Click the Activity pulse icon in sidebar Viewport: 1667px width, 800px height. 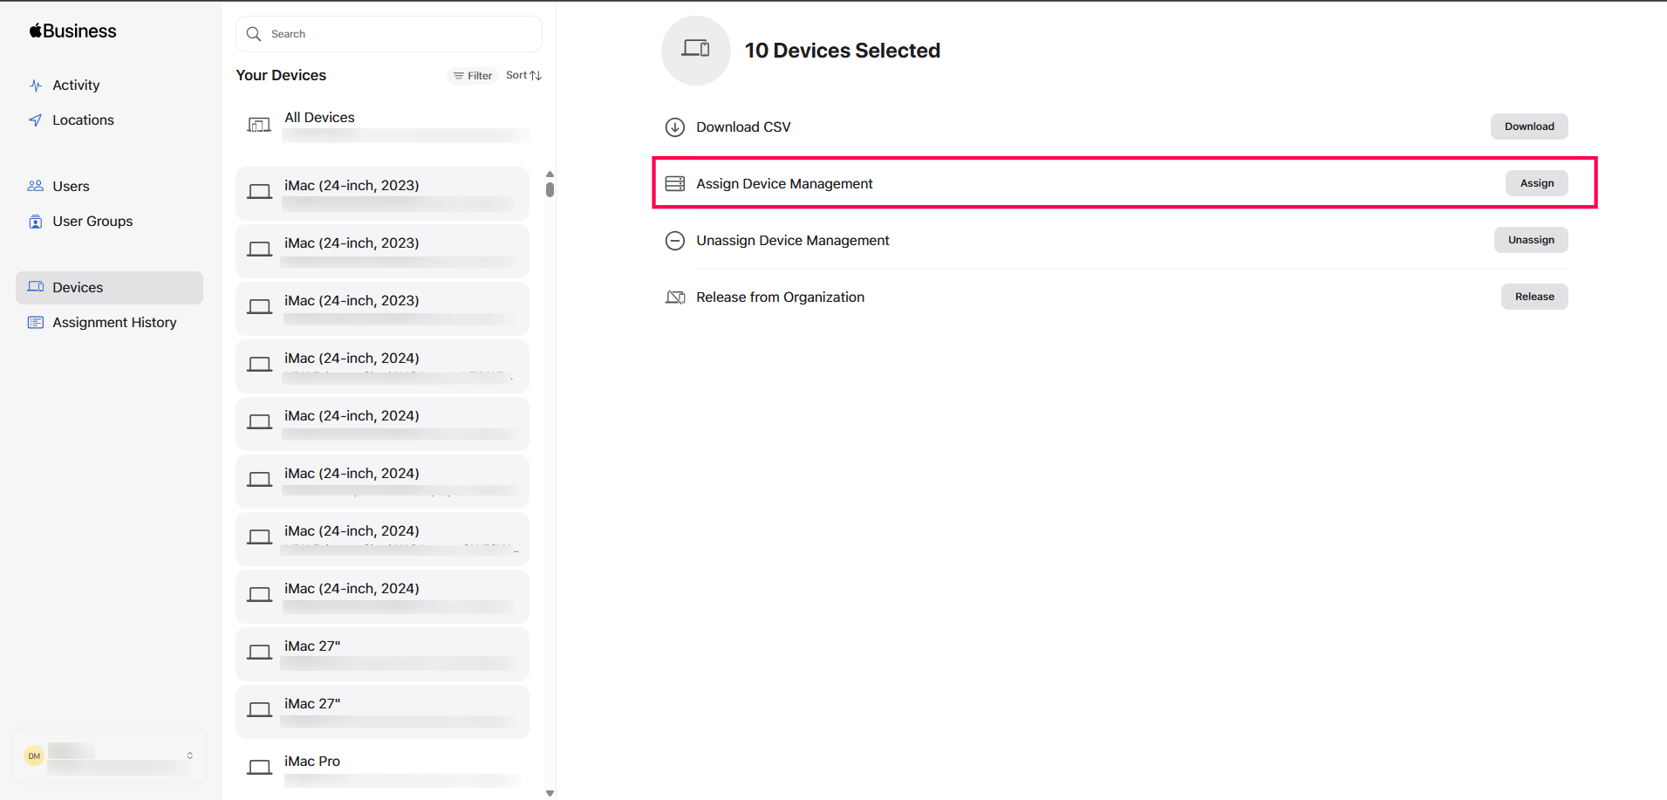pyautogui.click(x=36, y=85)
